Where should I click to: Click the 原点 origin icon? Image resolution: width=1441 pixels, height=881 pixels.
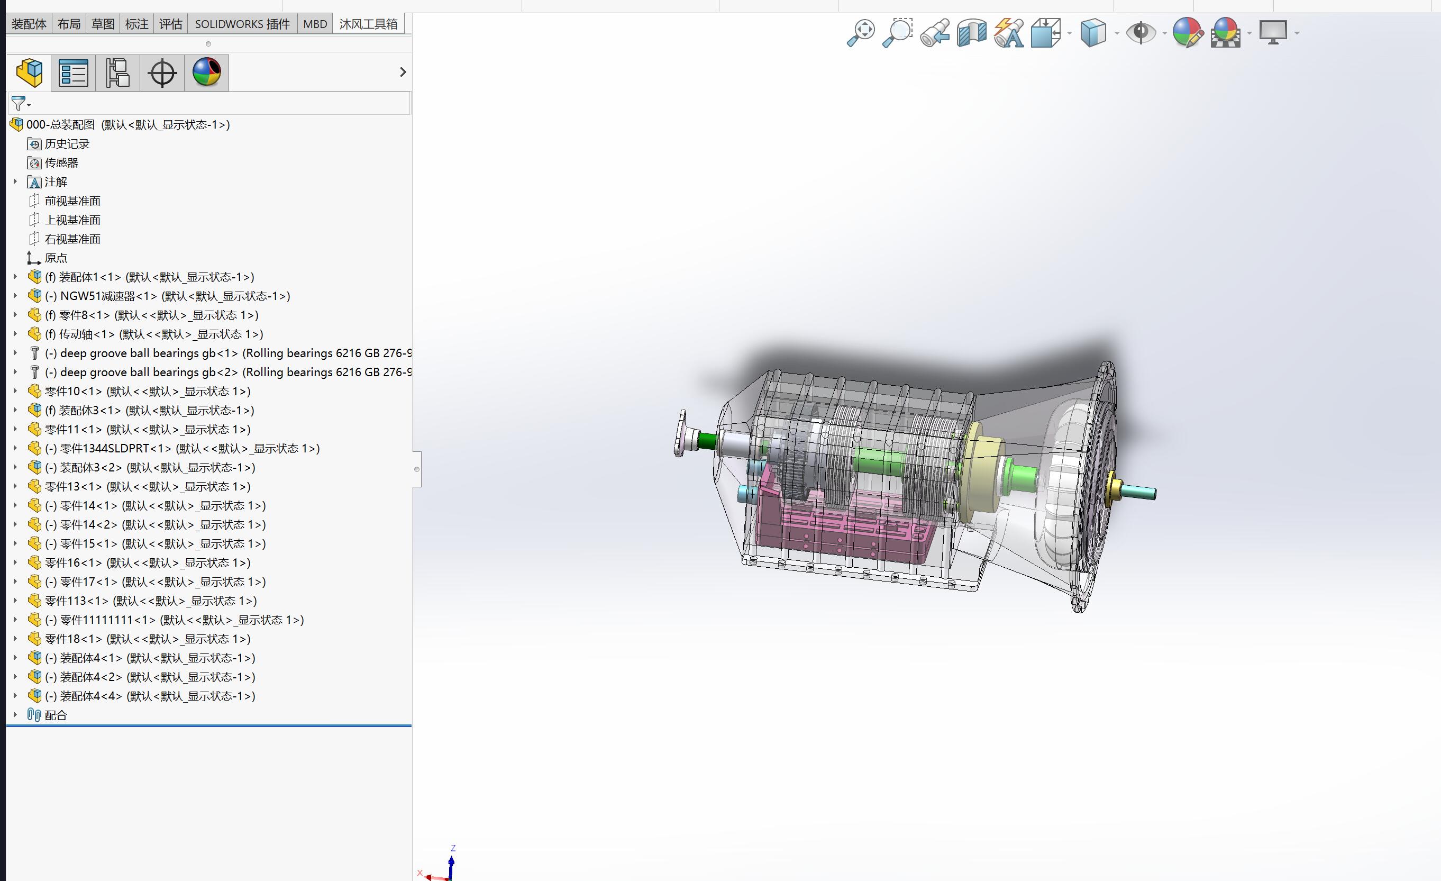34,258
